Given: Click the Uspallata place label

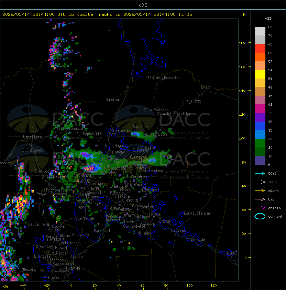Looking at the screenshot, I should [33, 137].
